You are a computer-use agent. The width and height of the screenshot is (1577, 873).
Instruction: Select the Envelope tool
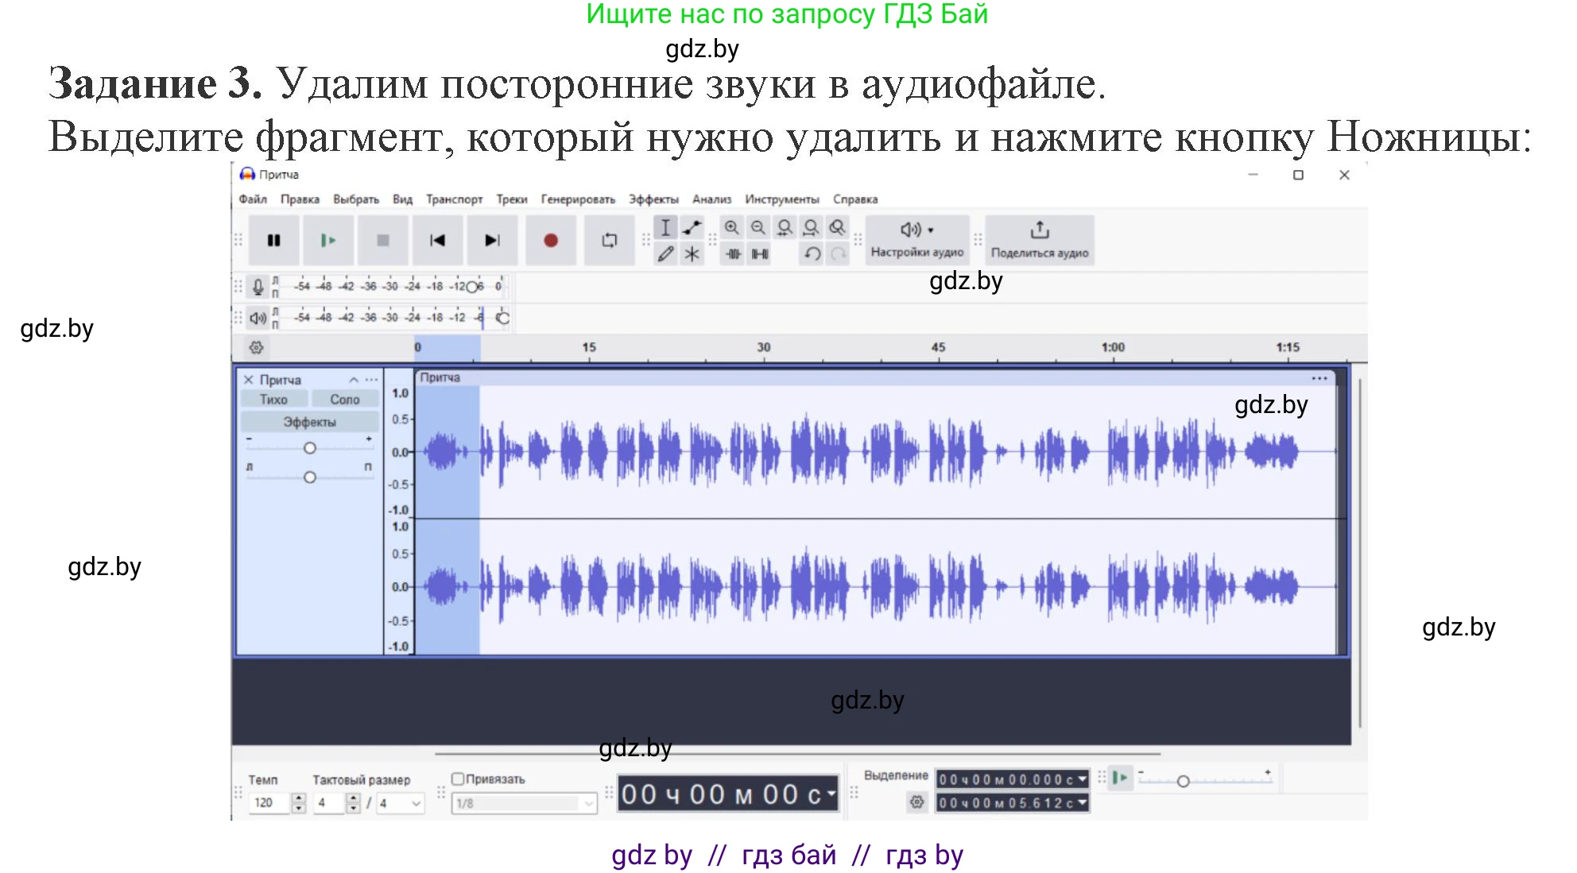(691, 228)
